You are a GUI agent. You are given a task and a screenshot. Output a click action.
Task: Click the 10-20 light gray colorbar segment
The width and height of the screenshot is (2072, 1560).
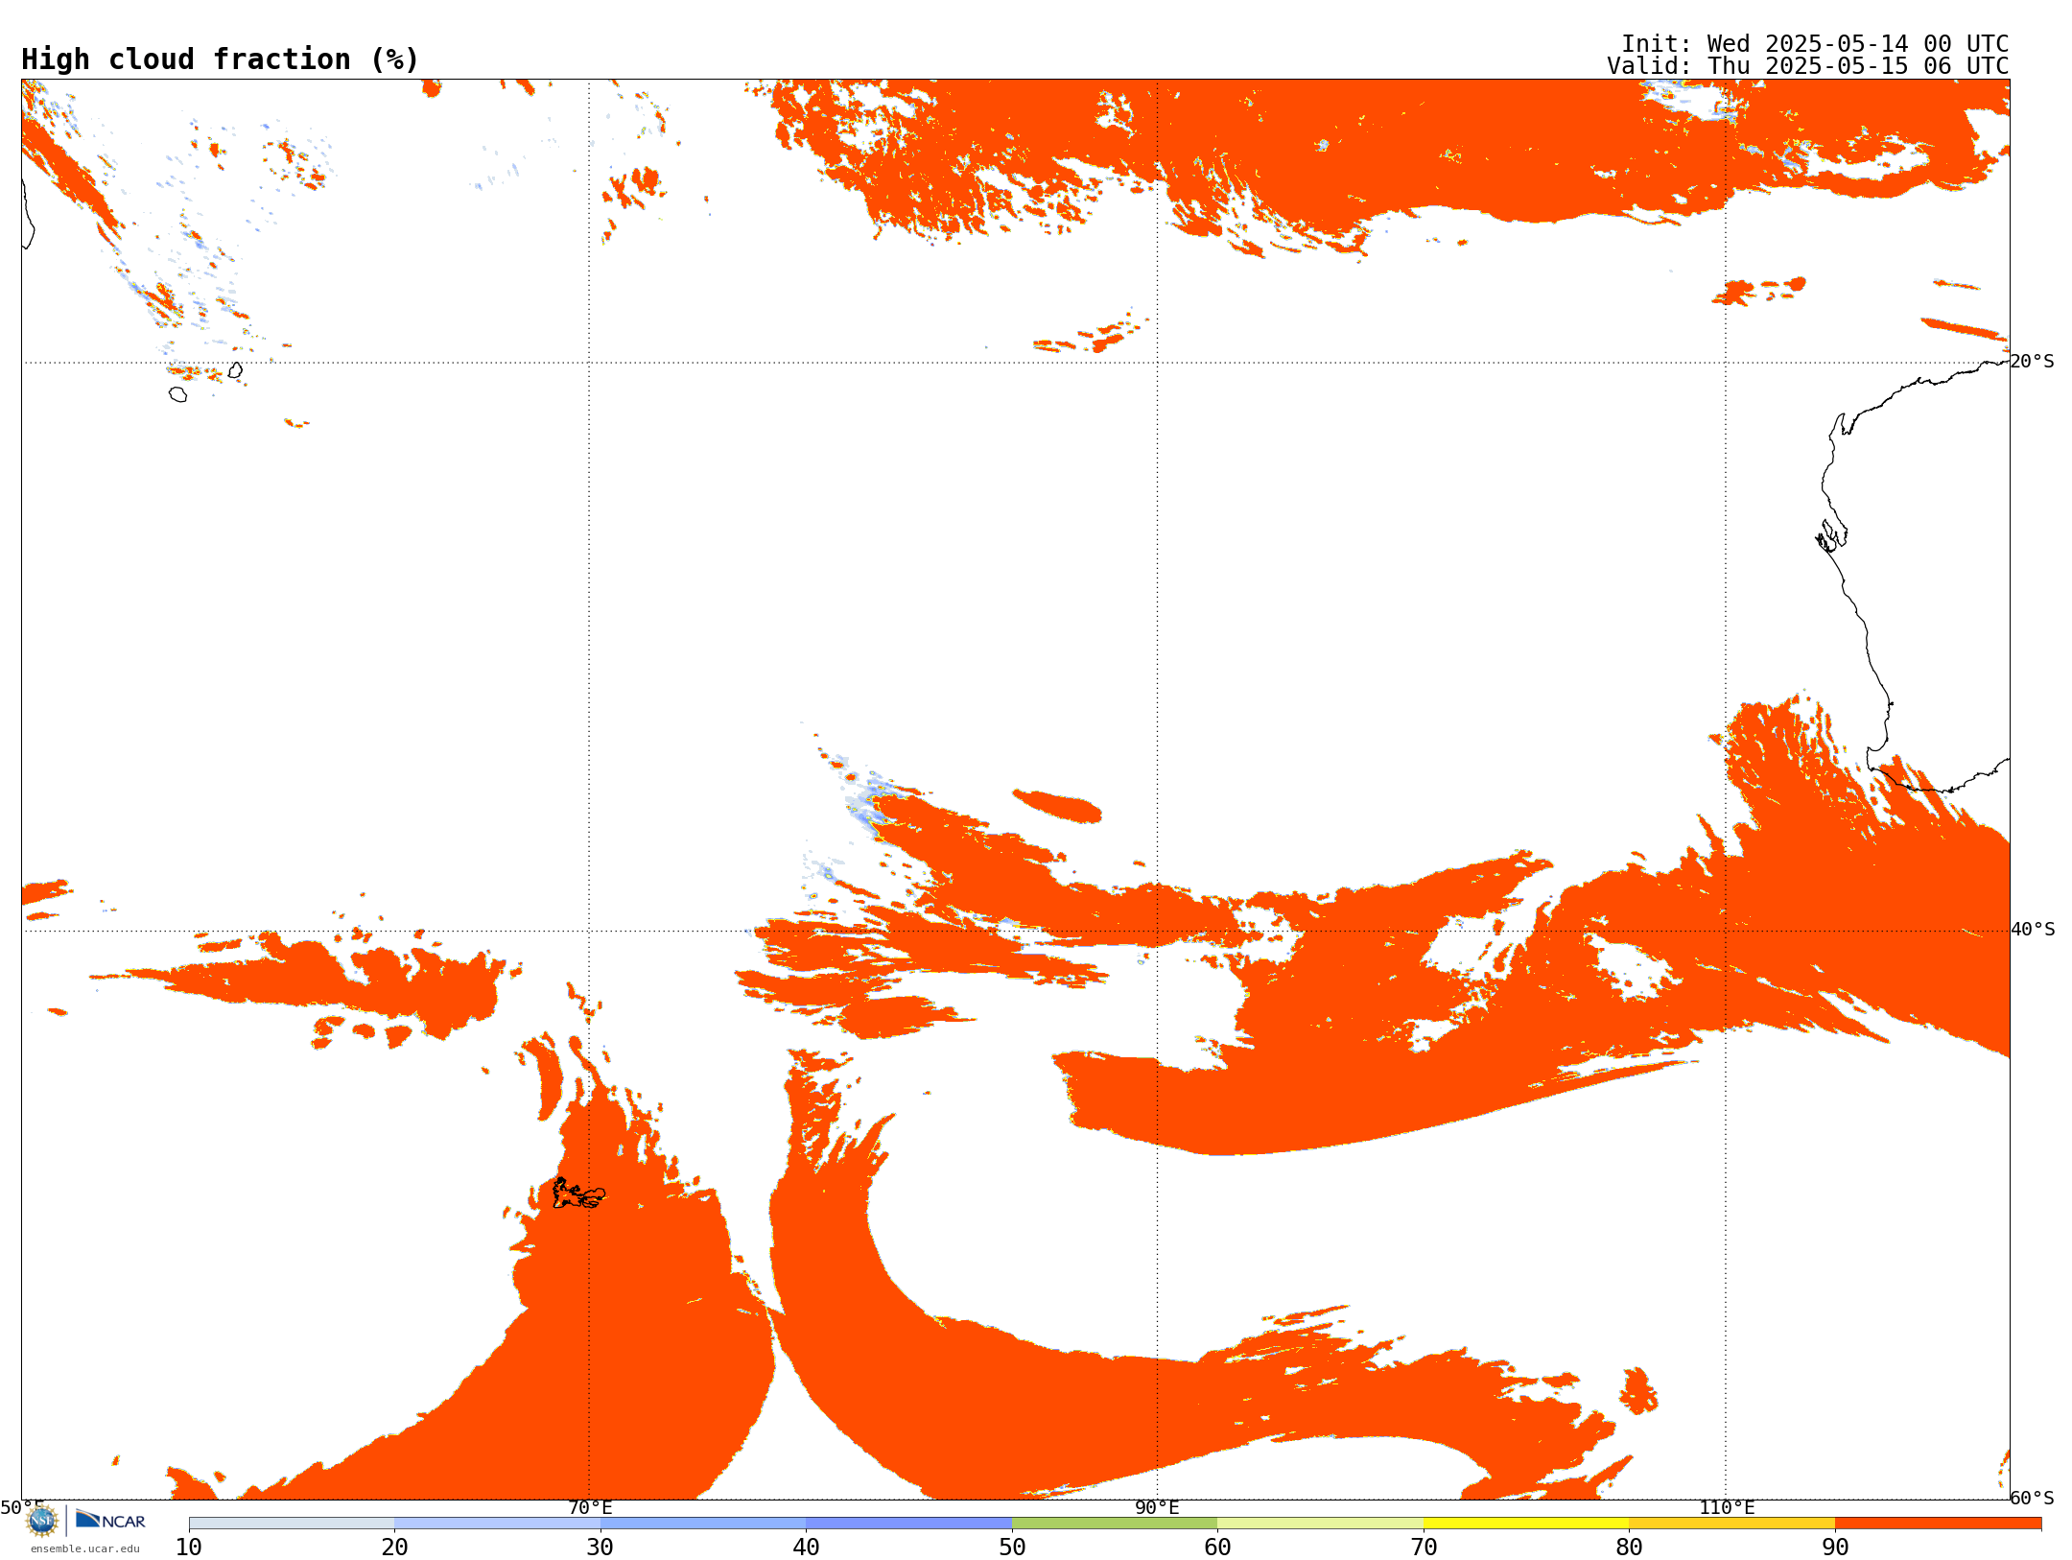[x=292, y=1524]
